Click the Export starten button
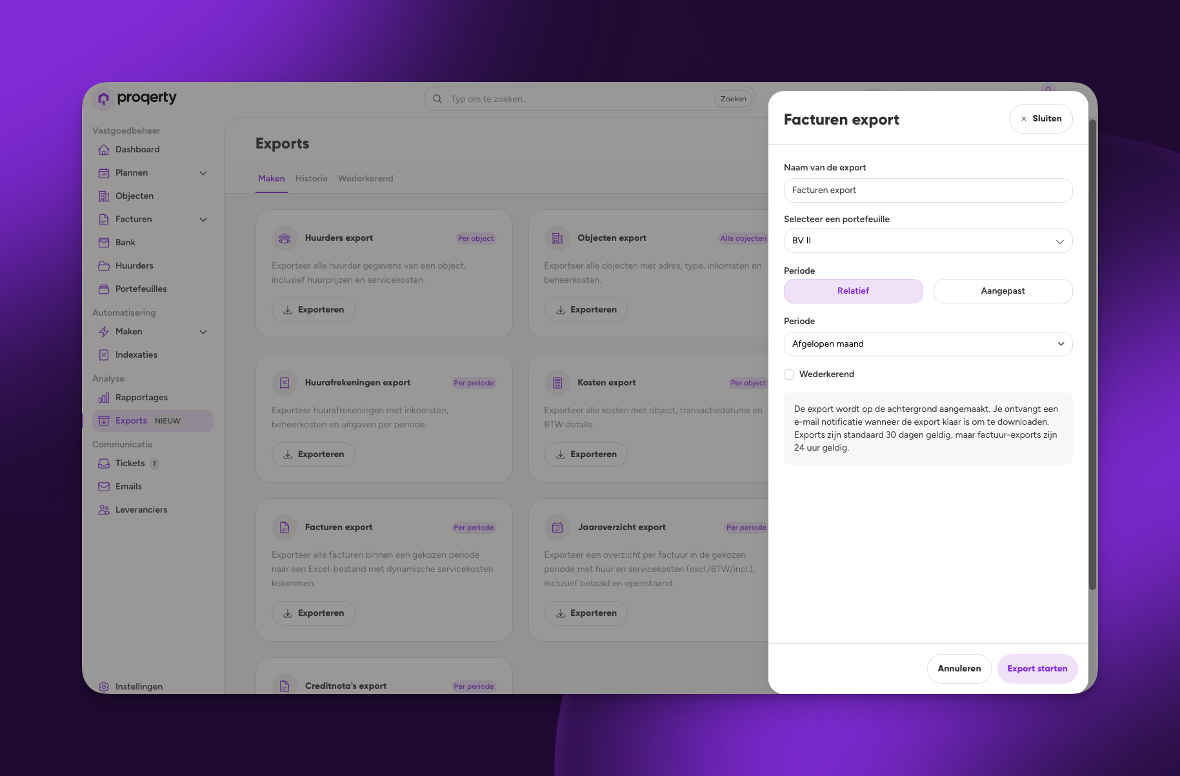1180x776 pixels. pyautogui.click(x=1037, y=669)
